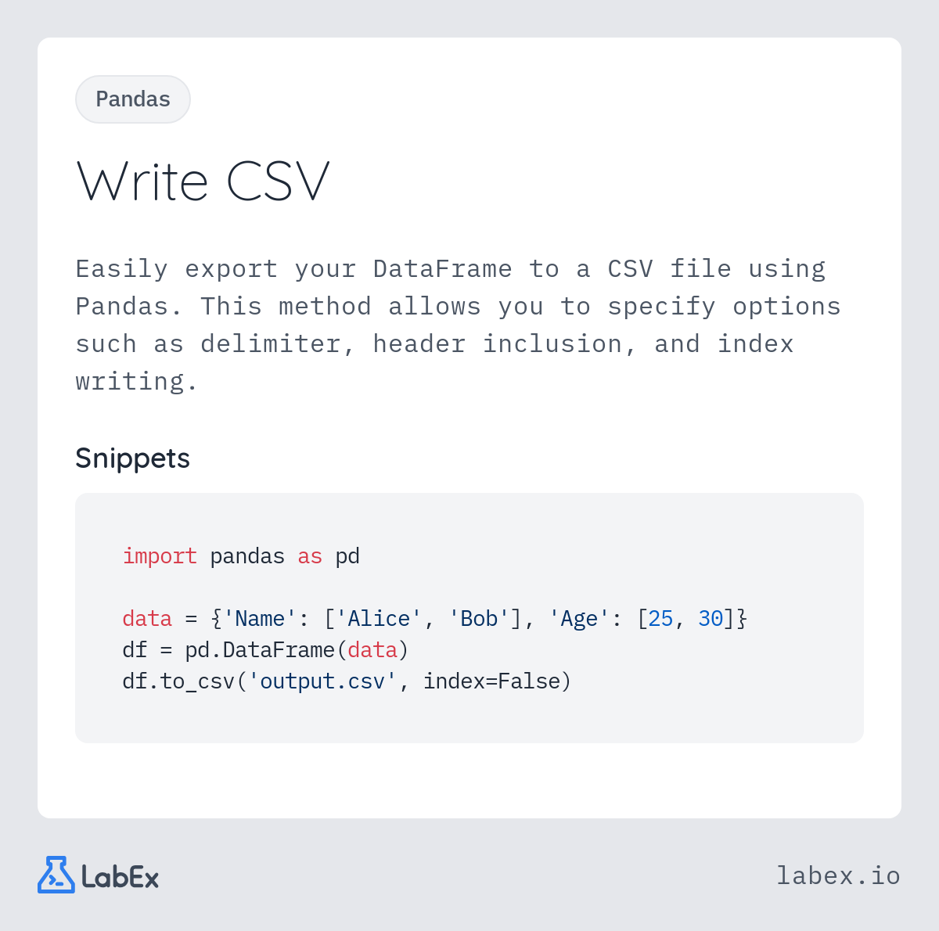This screenshot has height=931, width=939.
Task: Click the df.to_csv method call
Action: click(x=178, y=681)
